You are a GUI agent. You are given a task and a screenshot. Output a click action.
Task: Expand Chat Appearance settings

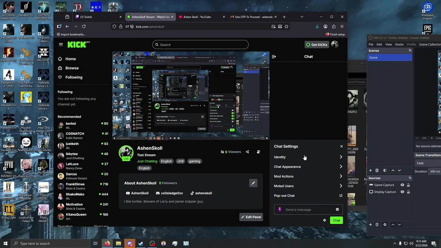coord(308,167)
